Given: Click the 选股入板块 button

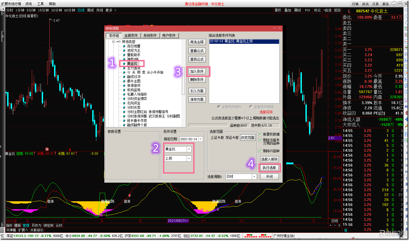Looking at the screenshot, I should point(269,159).
